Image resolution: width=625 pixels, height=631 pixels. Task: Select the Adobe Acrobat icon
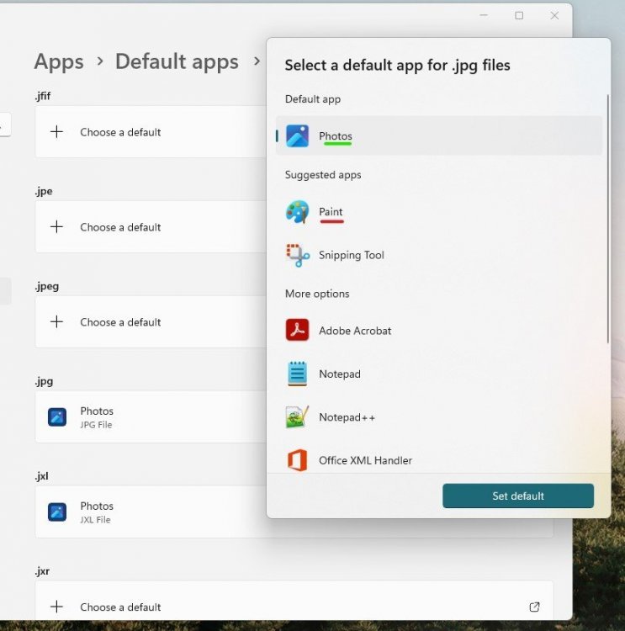click(x=297, y=331)
